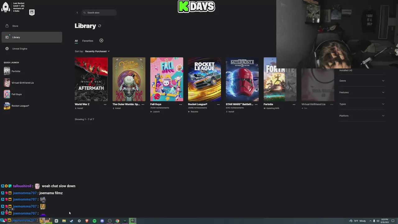Open the volume control in system tray
398x224 pixels.
pyautogui.click(x=378, y=221)
